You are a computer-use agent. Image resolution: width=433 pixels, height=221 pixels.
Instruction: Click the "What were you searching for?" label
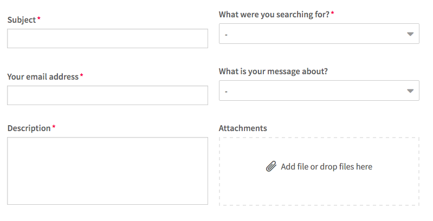[274, 15]
